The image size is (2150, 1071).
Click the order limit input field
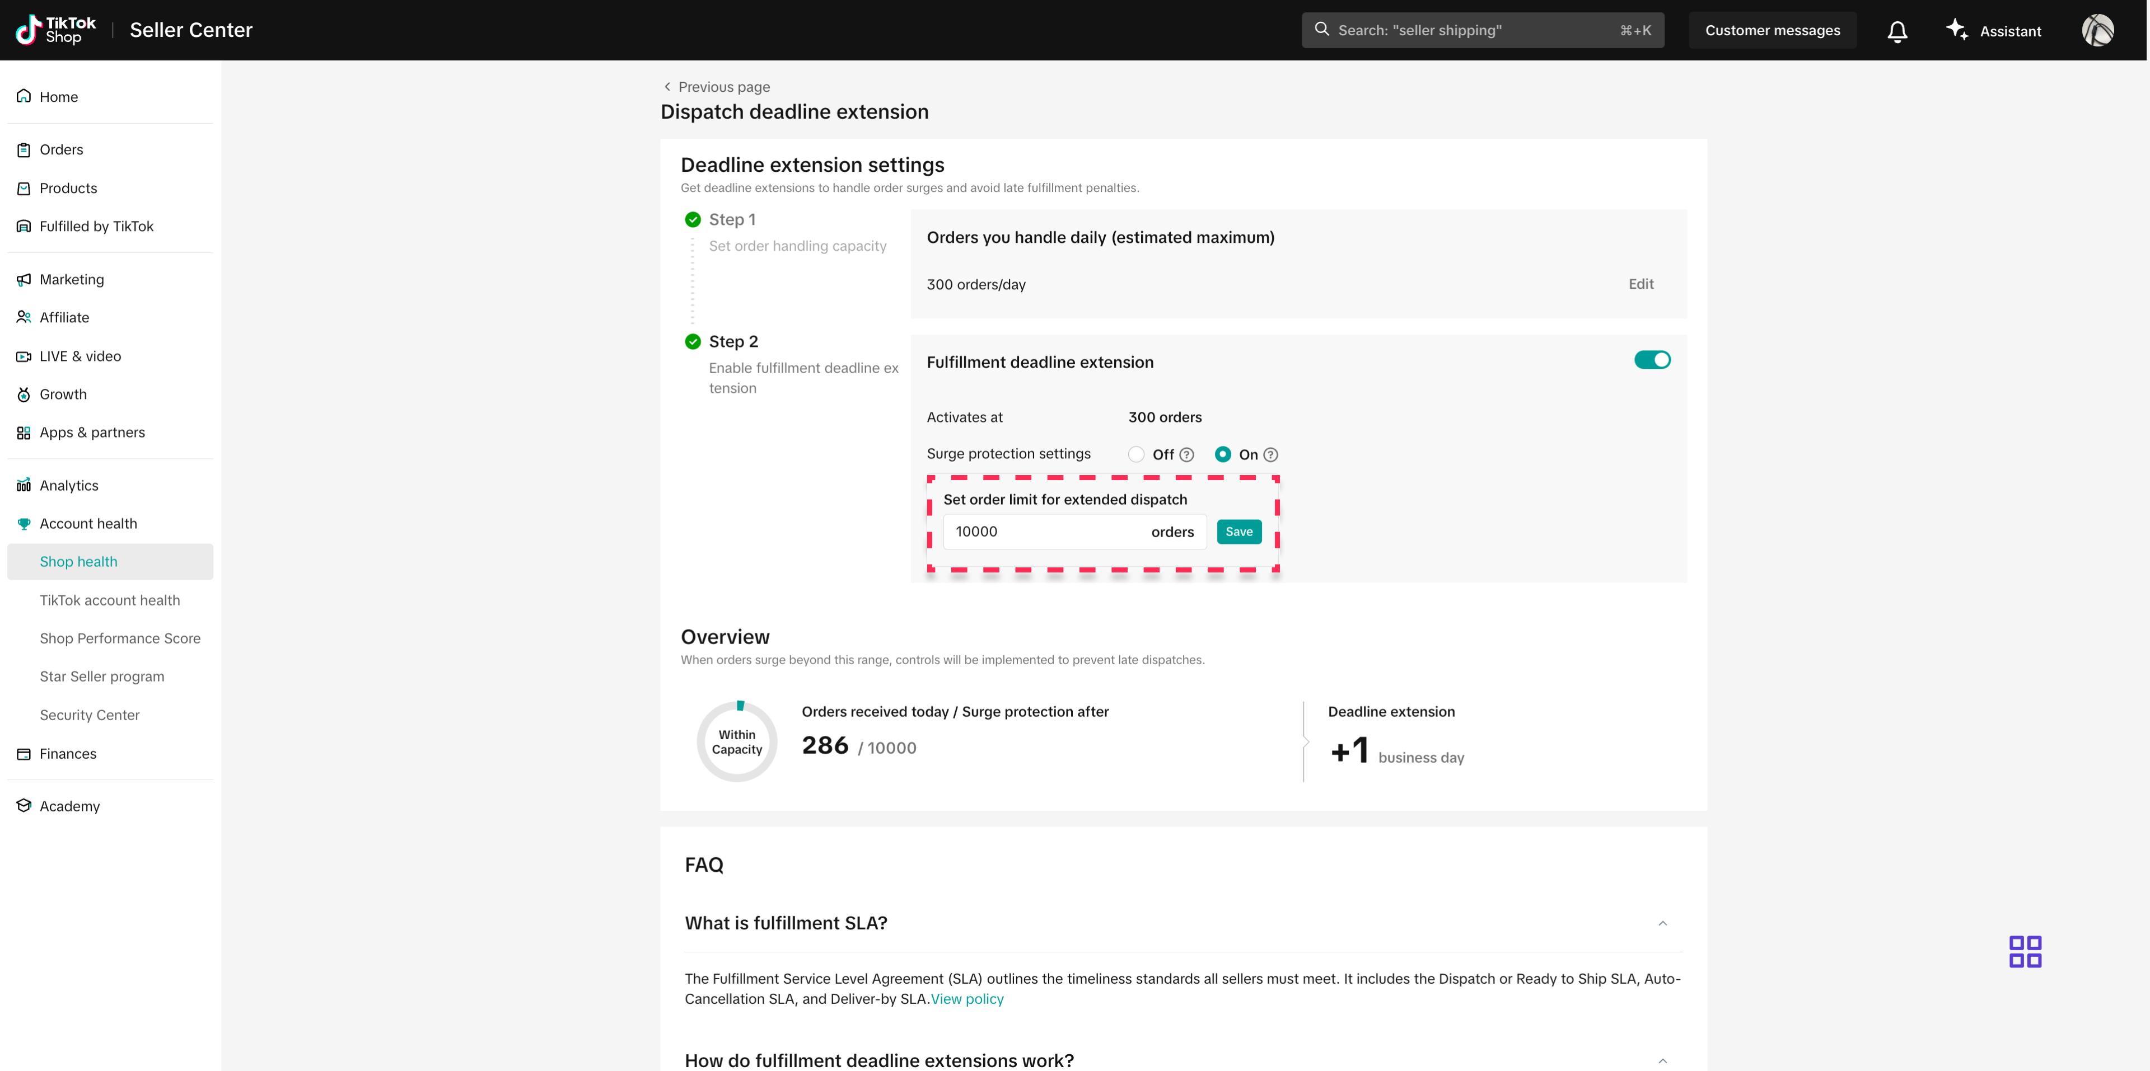1043,532
